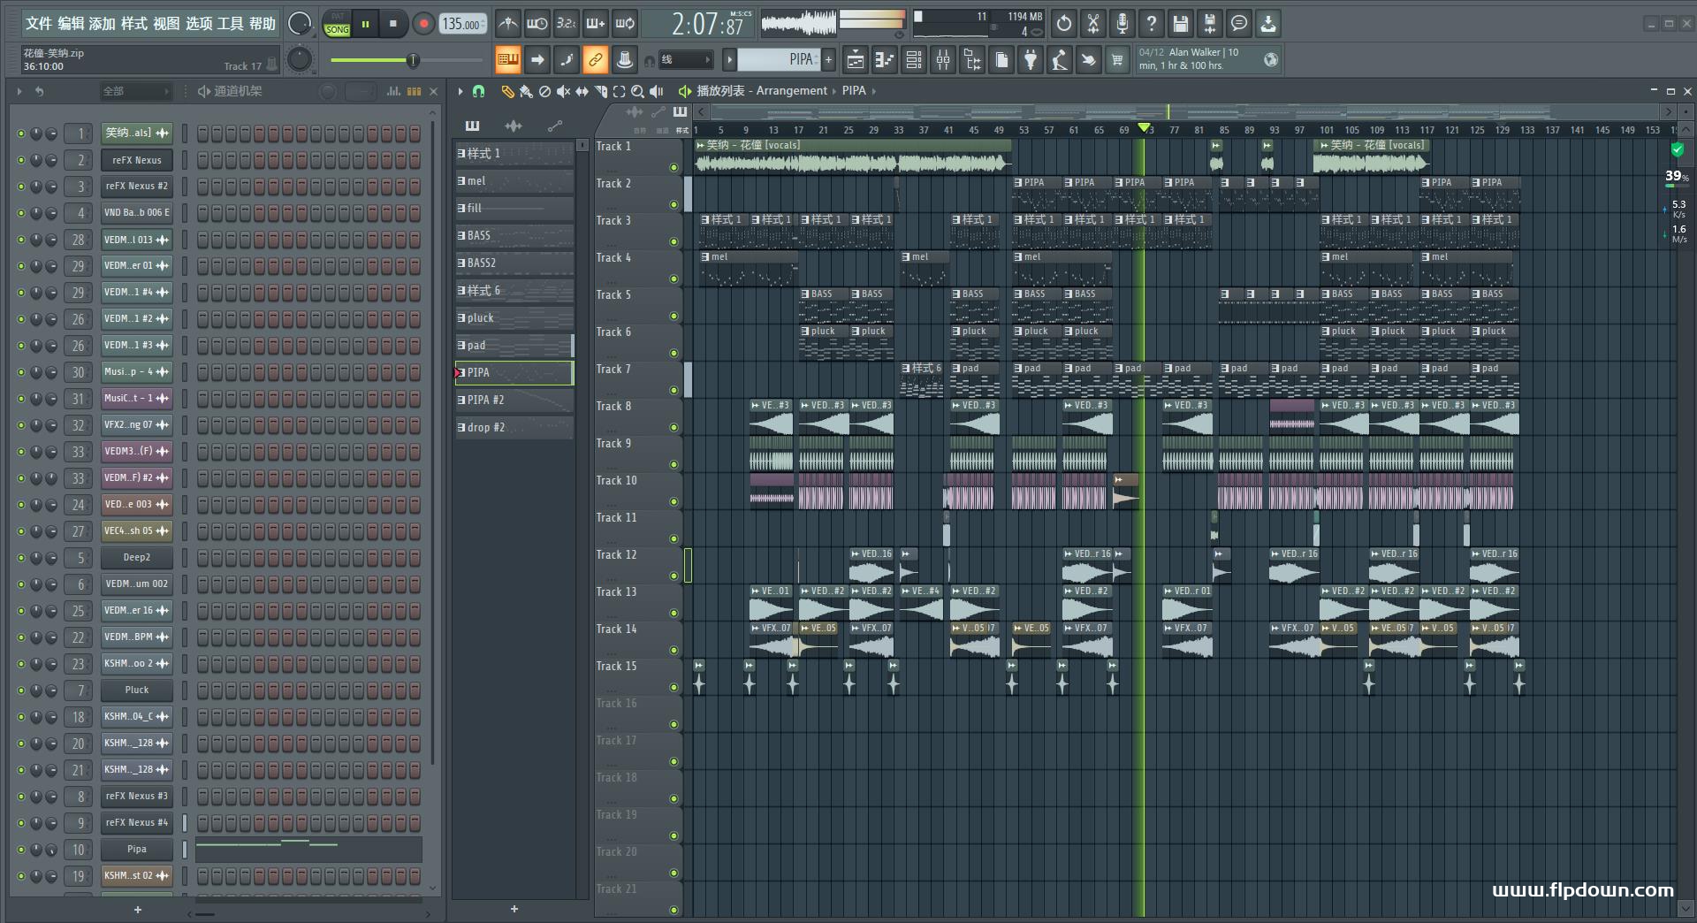Open the 文件 menu
The width and height of the screenshot is (1697, 923).
[38, 24]
